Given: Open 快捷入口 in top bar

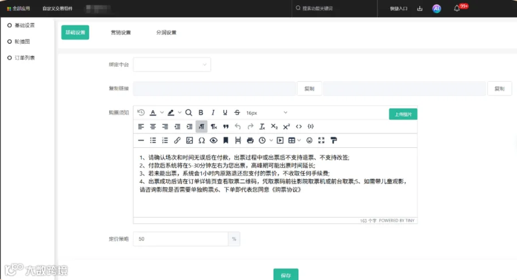Looking at the screenshot, I should tap(399, 9).
